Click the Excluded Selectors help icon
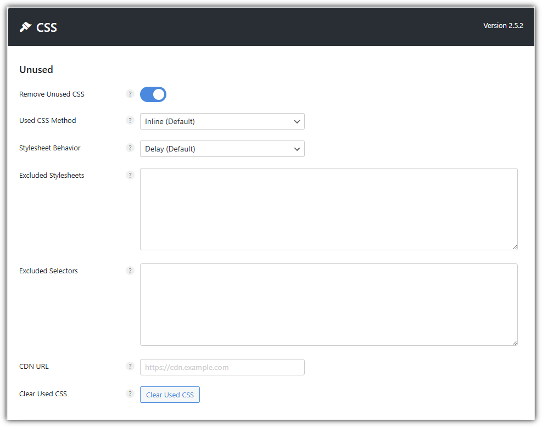542x427 pixels. click(x=130, y=271)
